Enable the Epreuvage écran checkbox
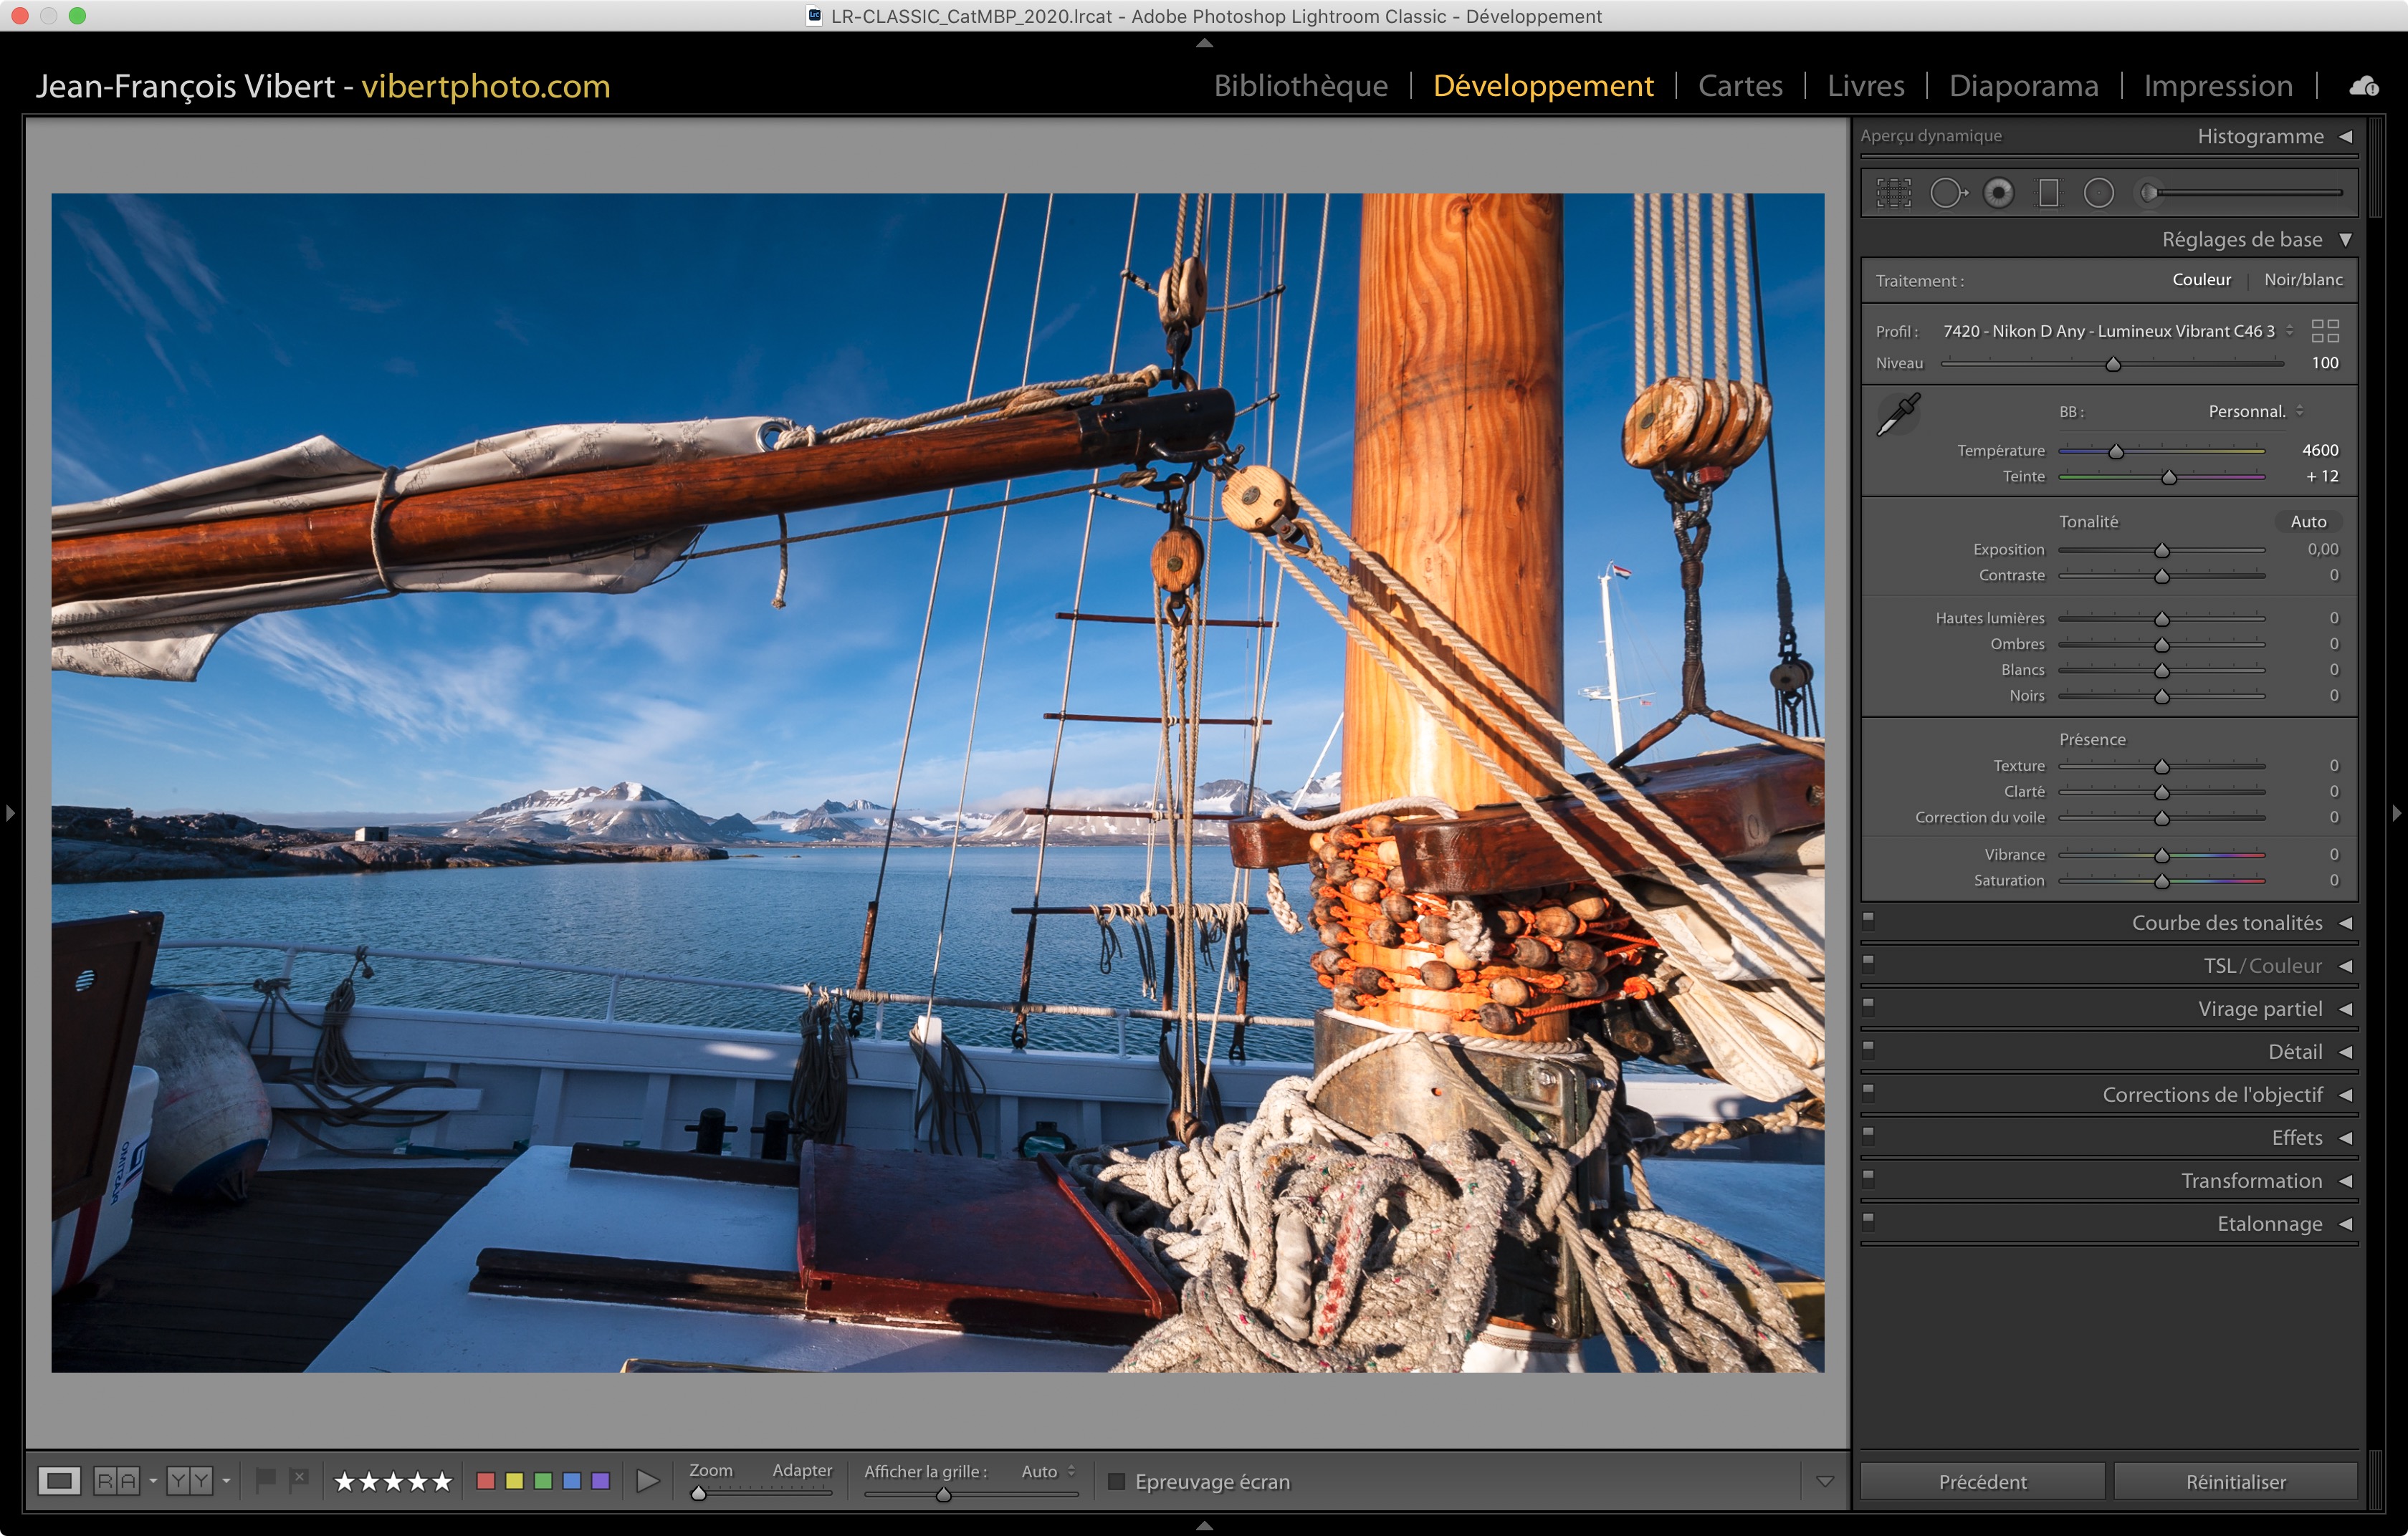Viewport: 2408px width, 1536px height. [x=1116, y=1481]
